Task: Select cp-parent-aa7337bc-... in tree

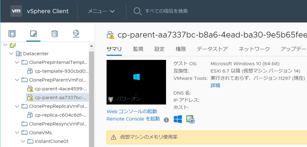Action: (60, 97)
